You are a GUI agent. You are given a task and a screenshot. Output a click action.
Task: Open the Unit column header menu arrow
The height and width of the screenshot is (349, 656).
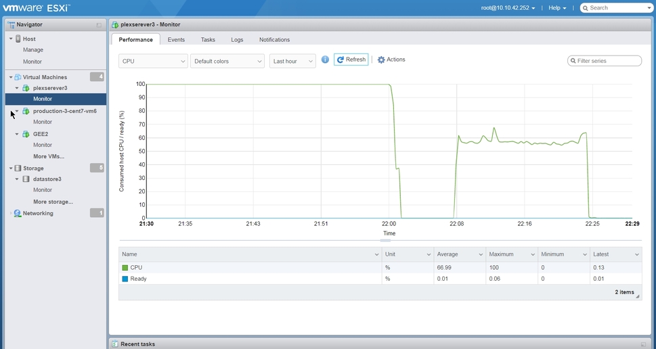click(x=429, y=254)
